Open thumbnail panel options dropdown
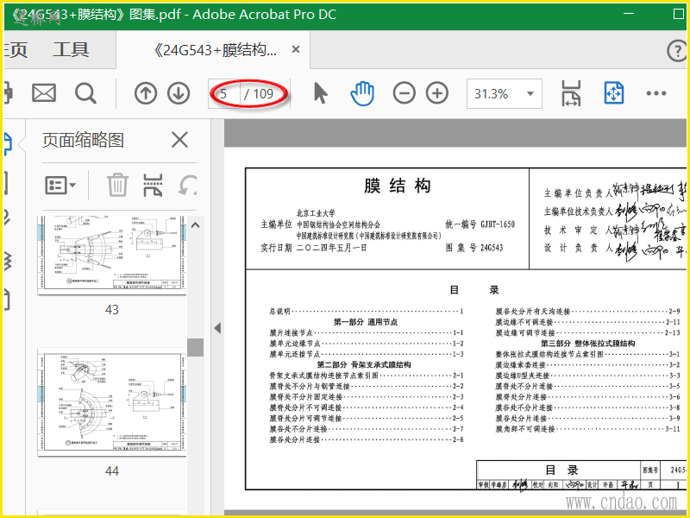 click(60, 185)
